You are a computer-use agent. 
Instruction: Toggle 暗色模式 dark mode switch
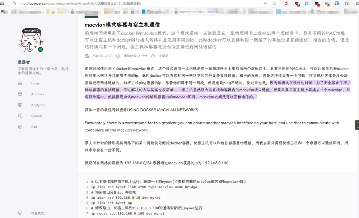click(x=20, y=213)
